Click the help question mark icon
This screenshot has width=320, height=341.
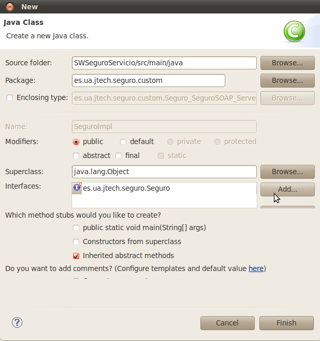pos(17,322)
